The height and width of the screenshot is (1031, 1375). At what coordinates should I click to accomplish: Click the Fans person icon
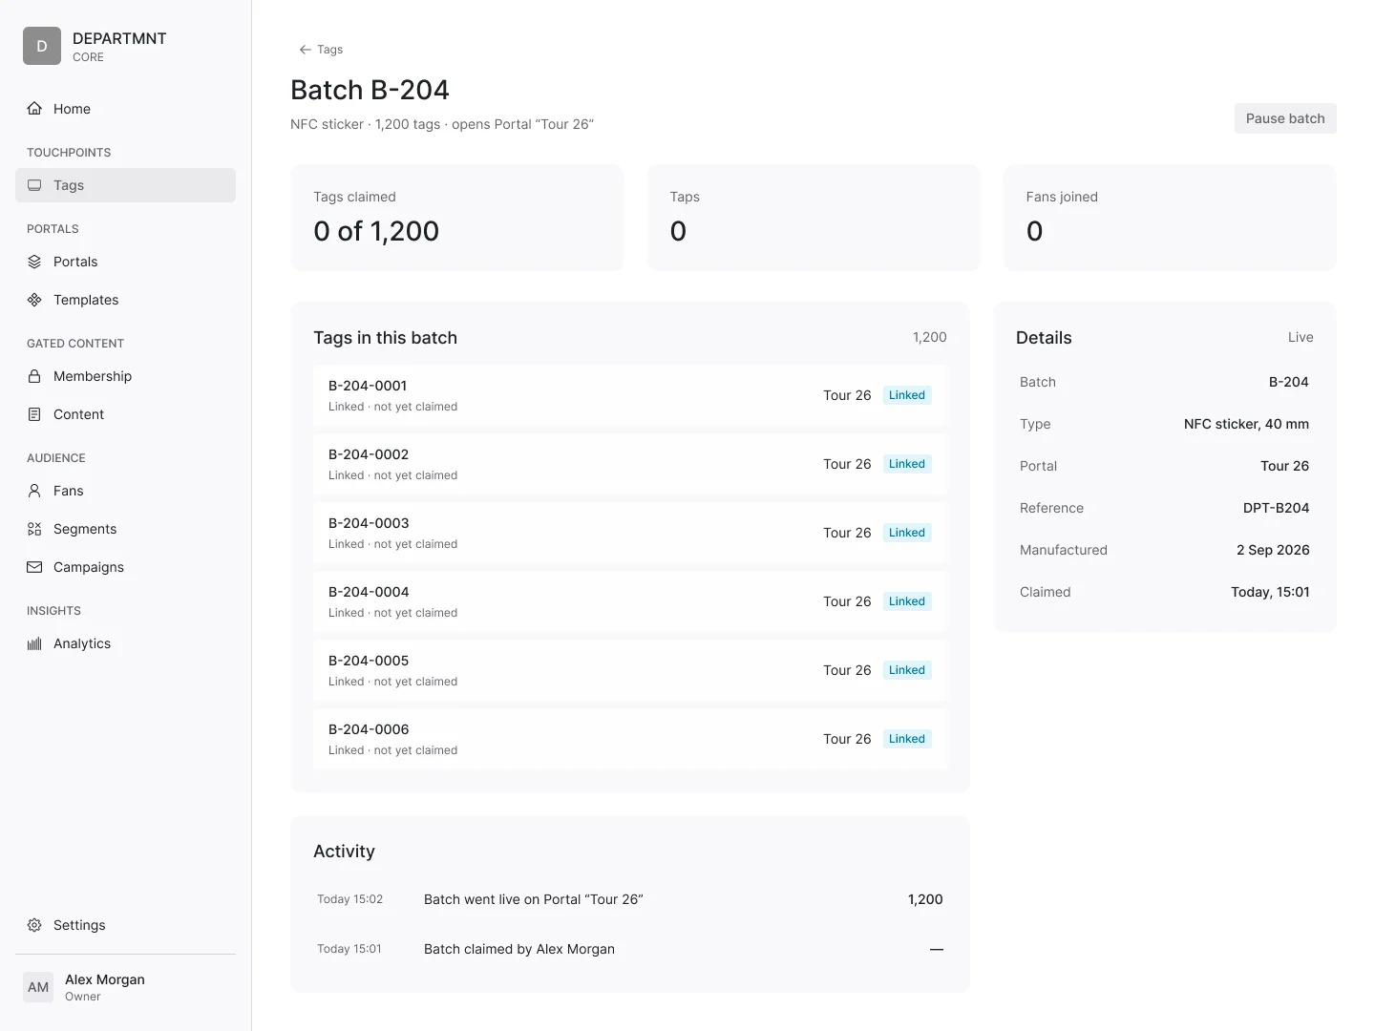34,491
